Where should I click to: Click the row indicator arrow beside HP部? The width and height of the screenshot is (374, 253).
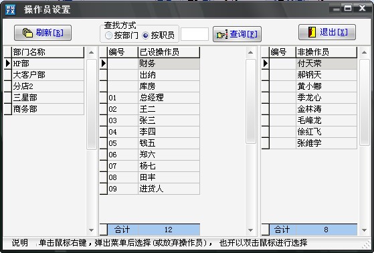tap(8, 64)
